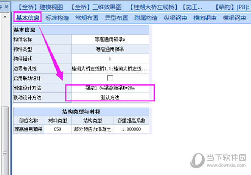
Task: Toggle the 启用联动设计 checkbox
Action: pos(110,78)
